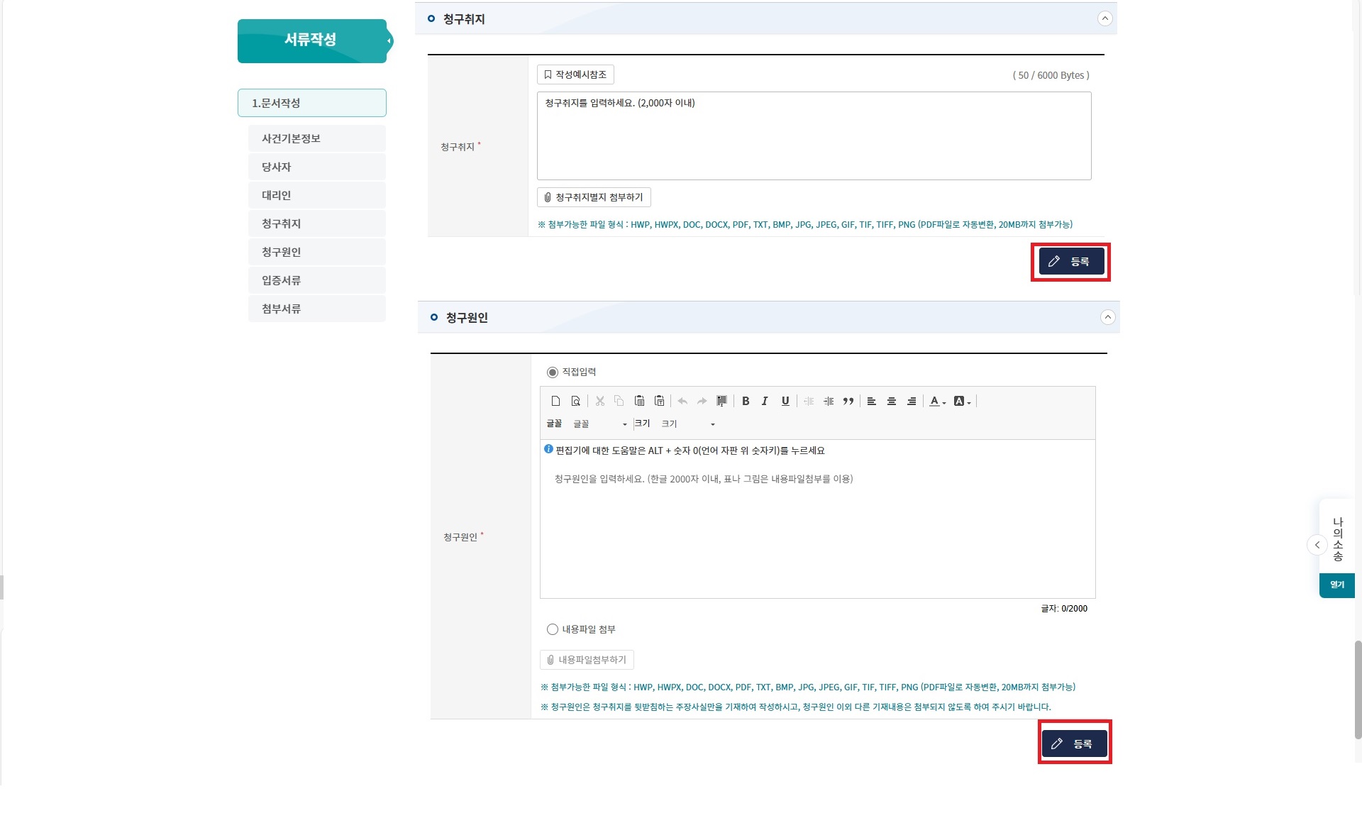The image size is (1362, 840).
Task: Open the 크기 font size dropdown
Action: pyautogui.click(x=688, y=424)
